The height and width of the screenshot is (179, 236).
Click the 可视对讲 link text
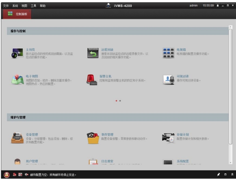[183, 76]
